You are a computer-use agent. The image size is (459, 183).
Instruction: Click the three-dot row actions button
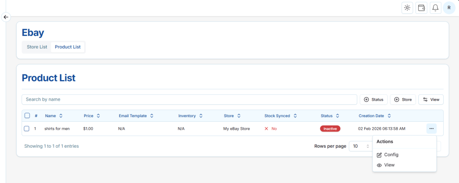tap(431, 128)
